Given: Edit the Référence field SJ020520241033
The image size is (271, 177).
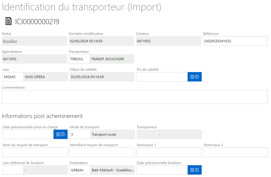Looking at the screenshot, I should pos(235,41).
